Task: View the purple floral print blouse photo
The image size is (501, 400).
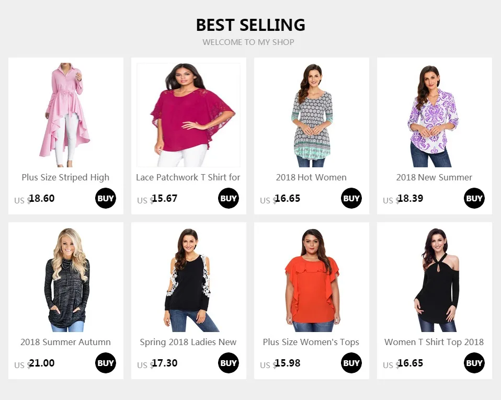Action: pos(435,115)
